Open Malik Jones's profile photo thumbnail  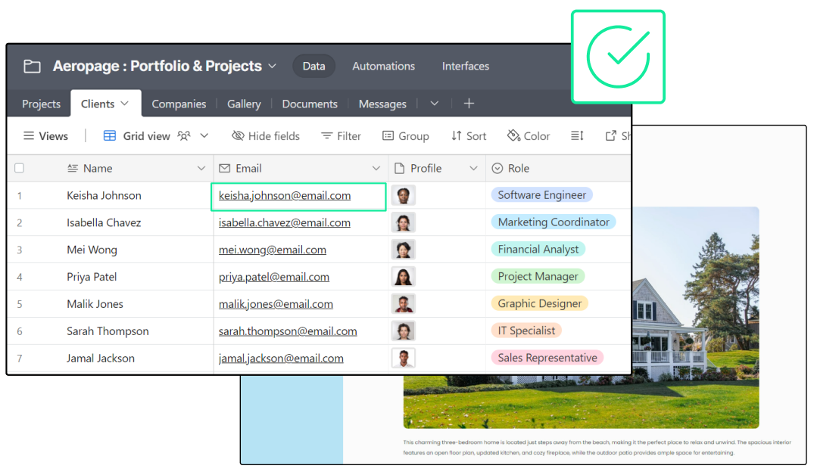click(x=404, y=304)
